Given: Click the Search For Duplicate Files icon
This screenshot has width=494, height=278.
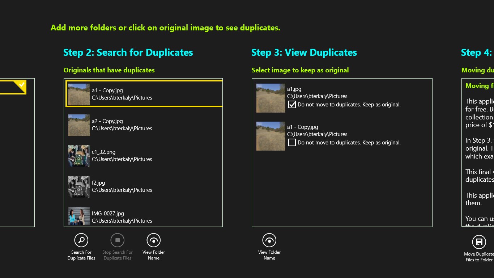Looking at the screenshot, I should tap(81, 240).
